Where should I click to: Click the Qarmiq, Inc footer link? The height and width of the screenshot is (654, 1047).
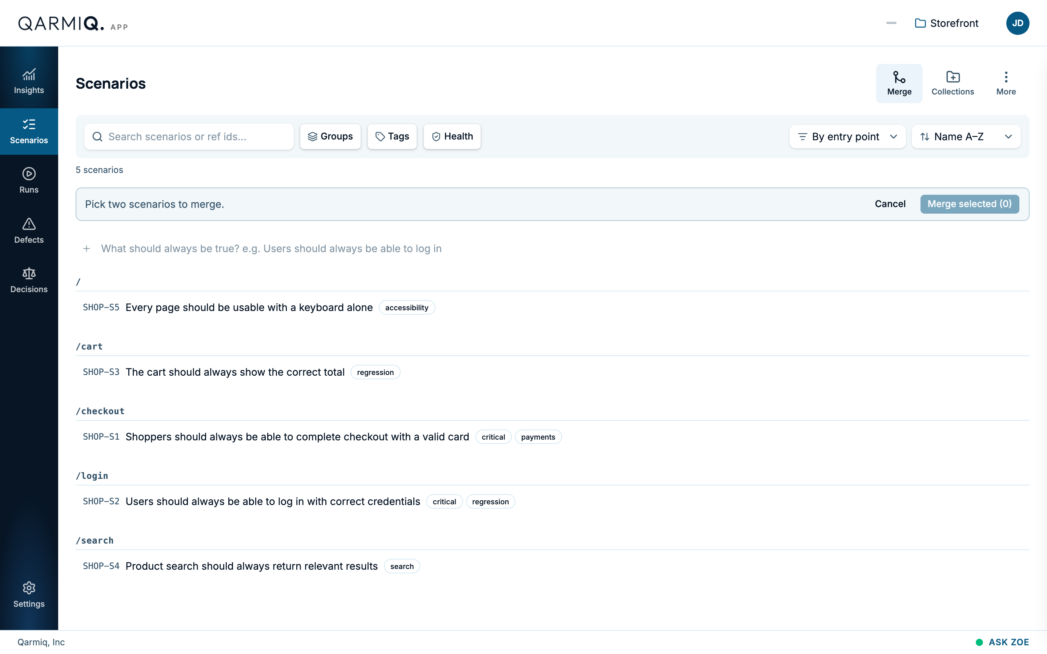pos(41,642)
